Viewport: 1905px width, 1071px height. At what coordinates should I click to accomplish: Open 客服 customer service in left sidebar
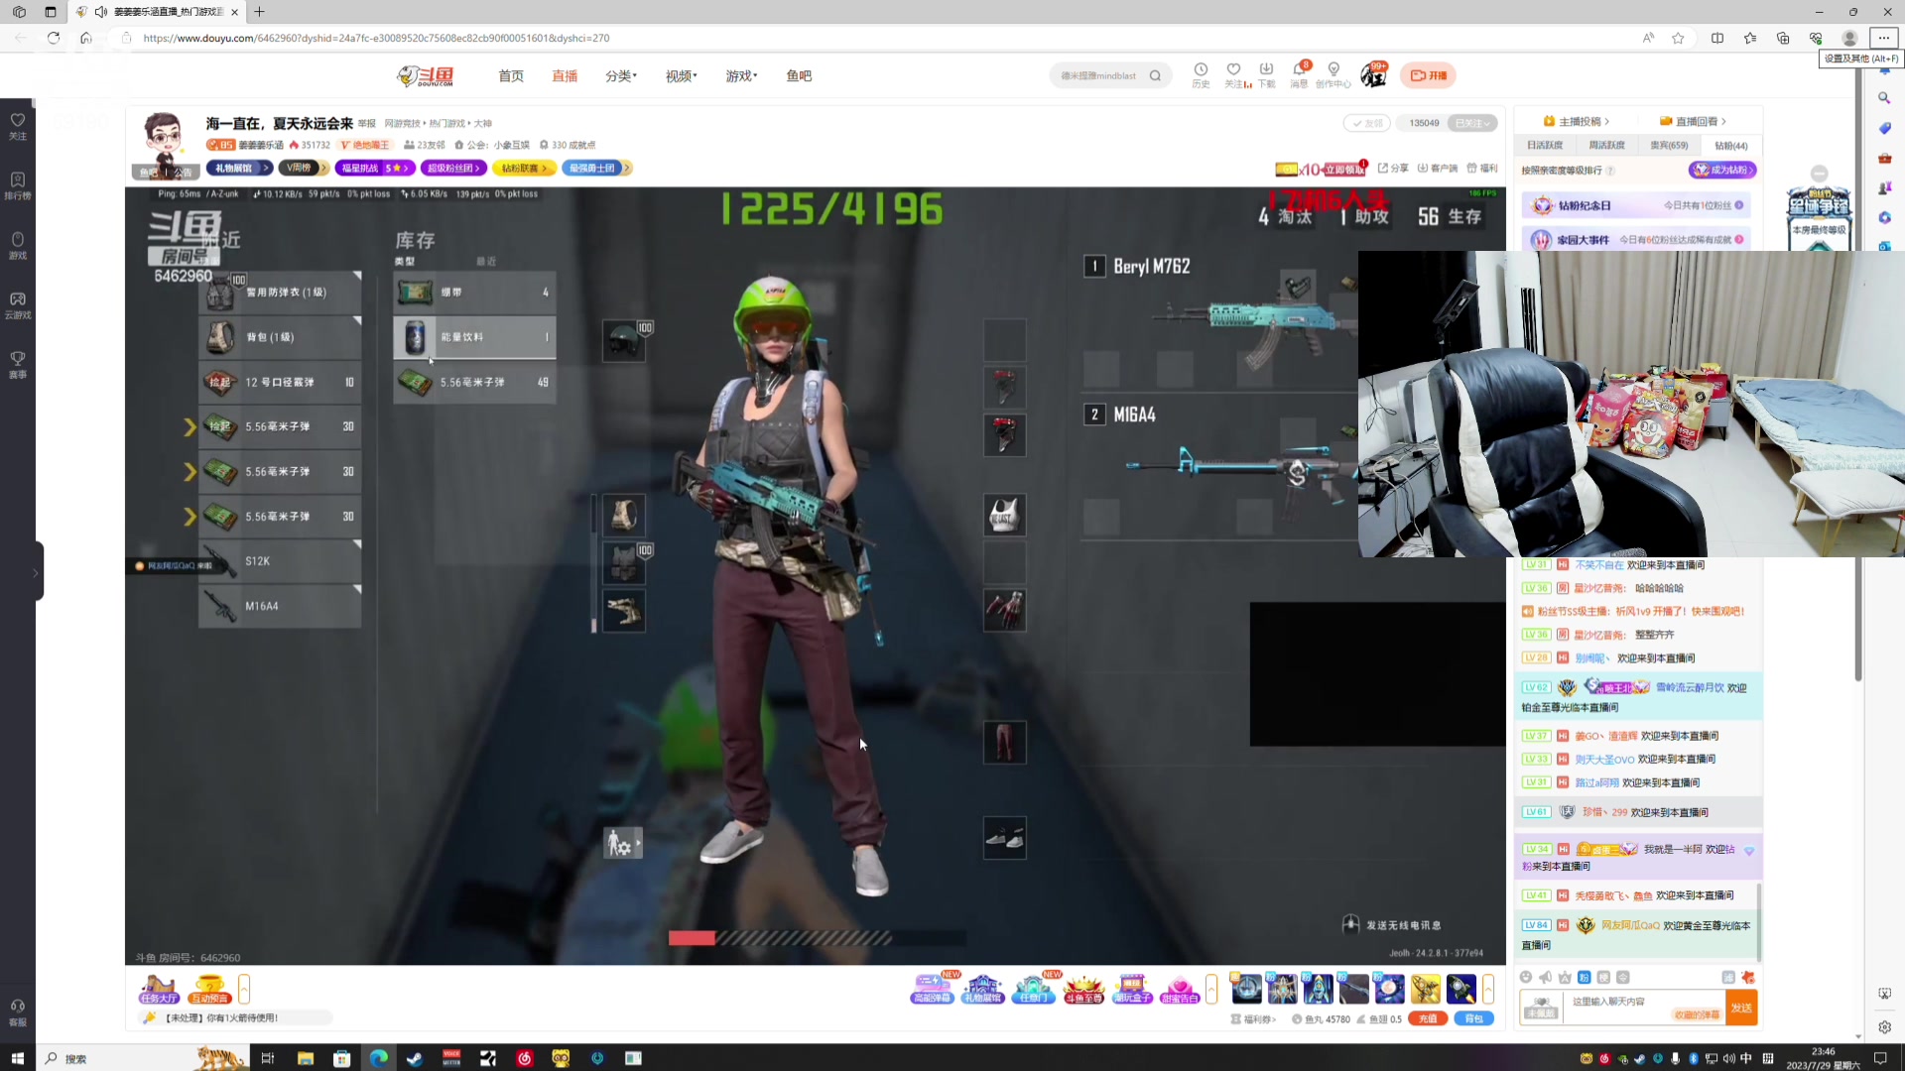(18, 1011)
